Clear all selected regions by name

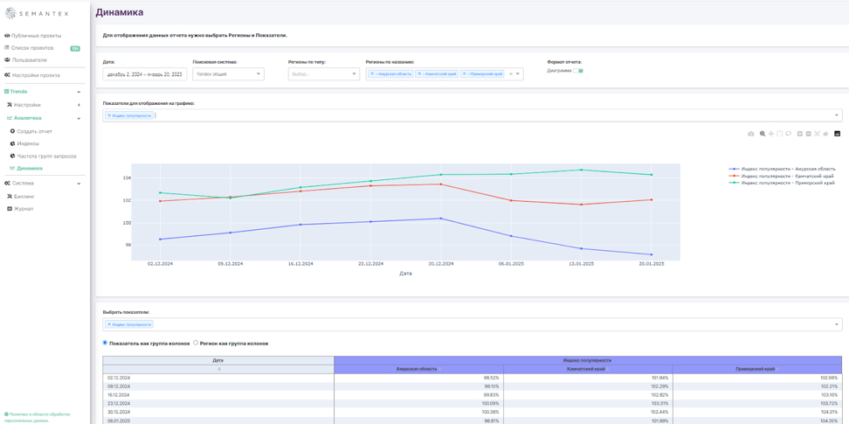(x=511, y=74)
